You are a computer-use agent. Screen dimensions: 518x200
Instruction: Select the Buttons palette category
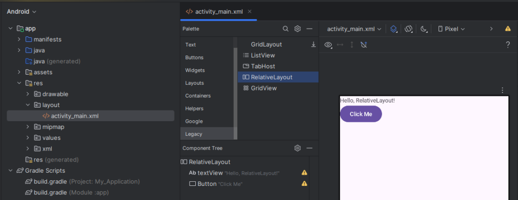[x=207, y=58]
